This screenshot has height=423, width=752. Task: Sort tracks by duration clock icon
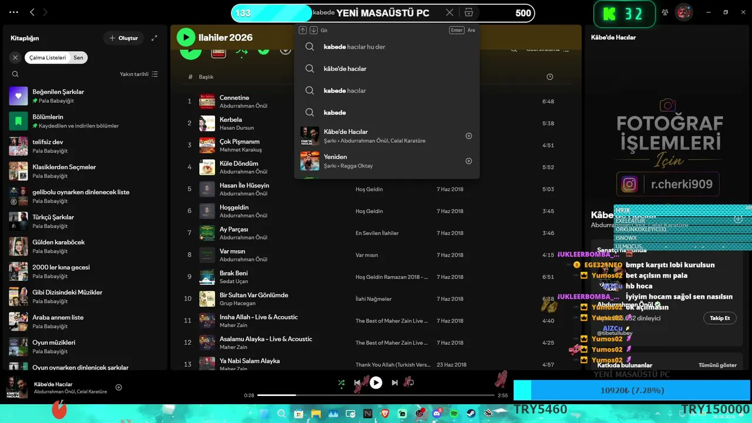549,77
